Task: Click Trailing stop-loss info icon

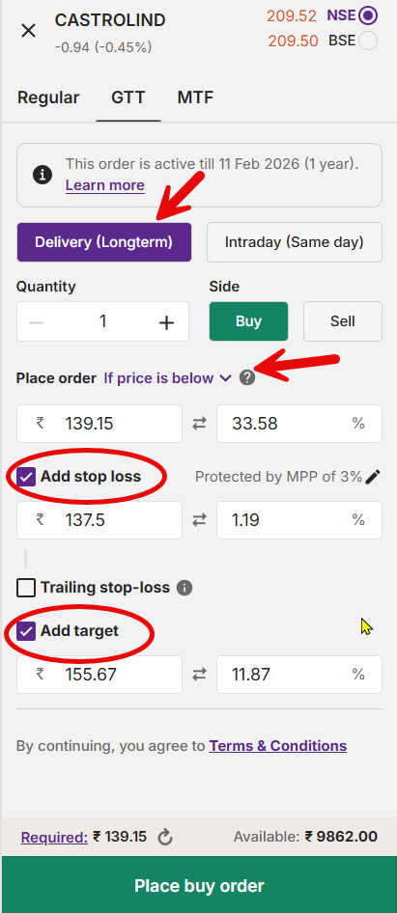Action: point(184,588)
